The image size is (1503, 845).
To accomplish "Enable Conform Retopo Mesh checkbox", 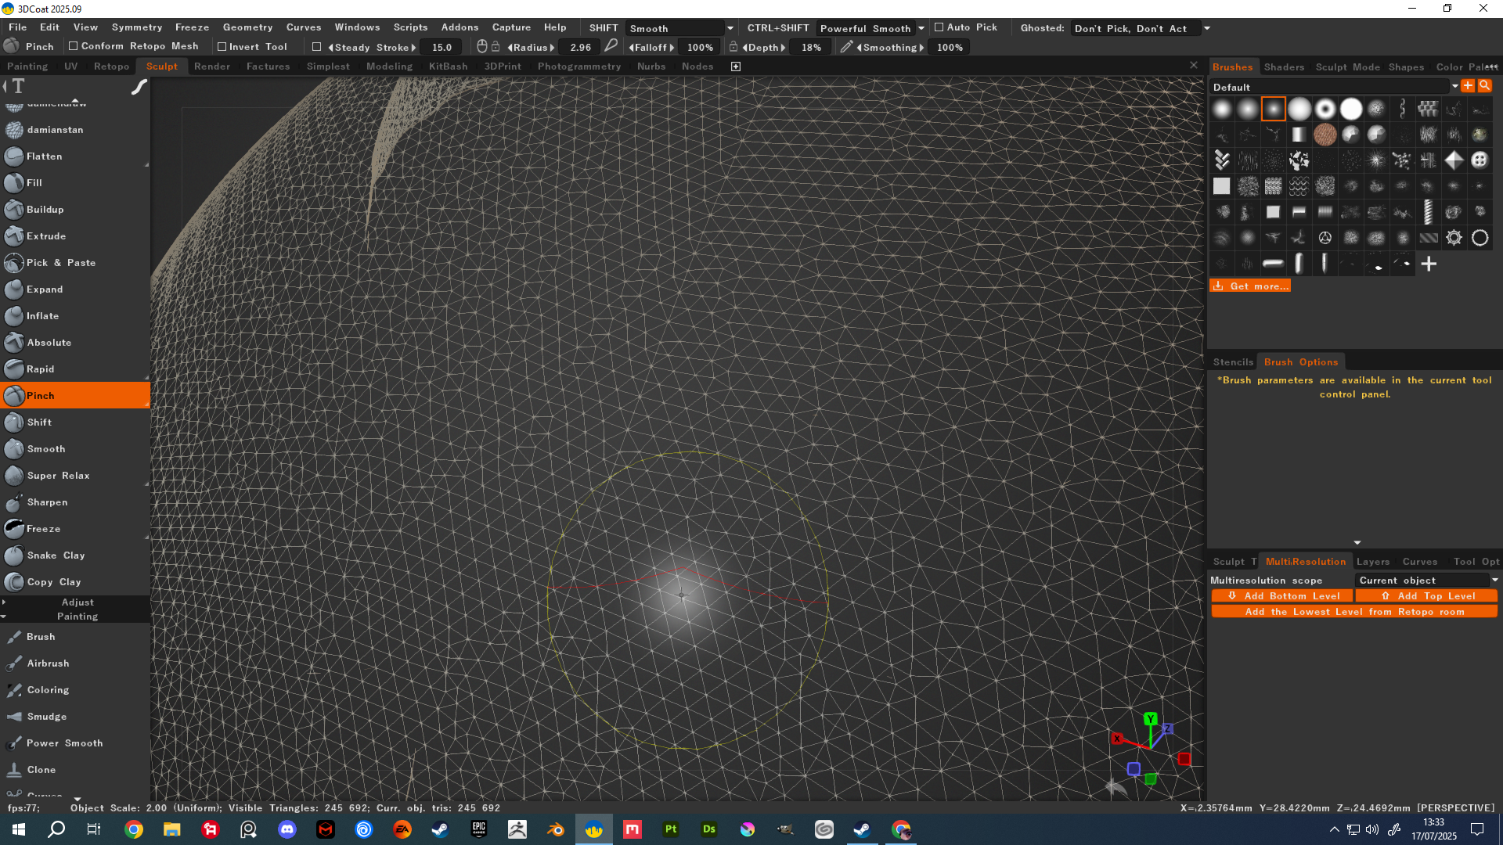I will pos(74,46).
